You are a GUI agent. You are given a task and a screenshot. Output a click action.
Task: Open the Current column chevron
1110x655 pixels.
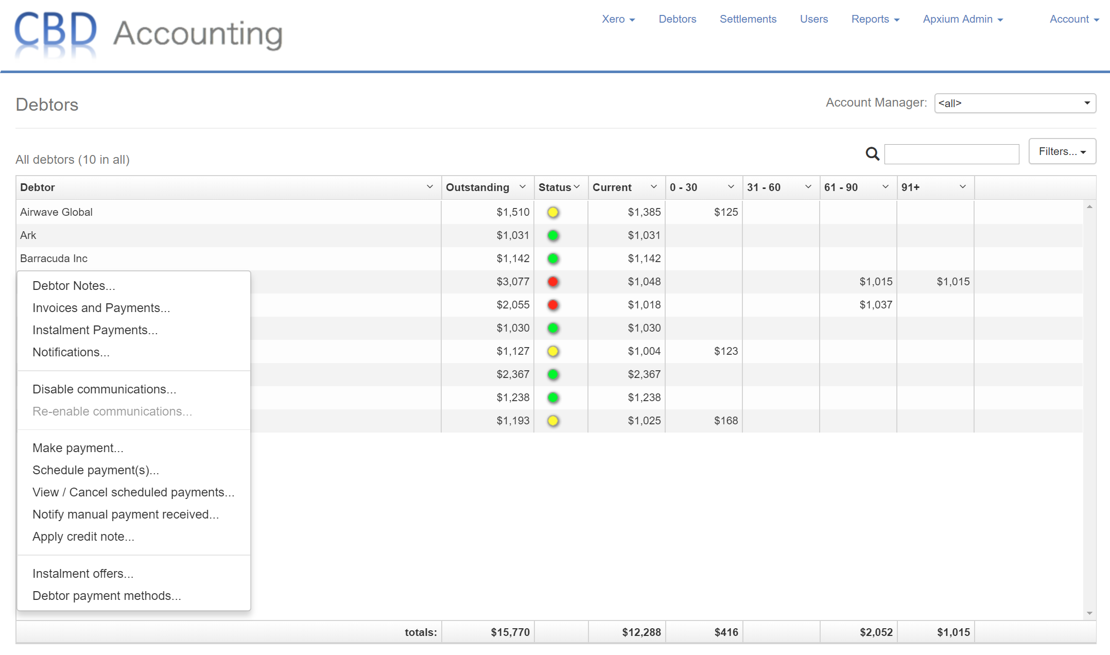654,187
